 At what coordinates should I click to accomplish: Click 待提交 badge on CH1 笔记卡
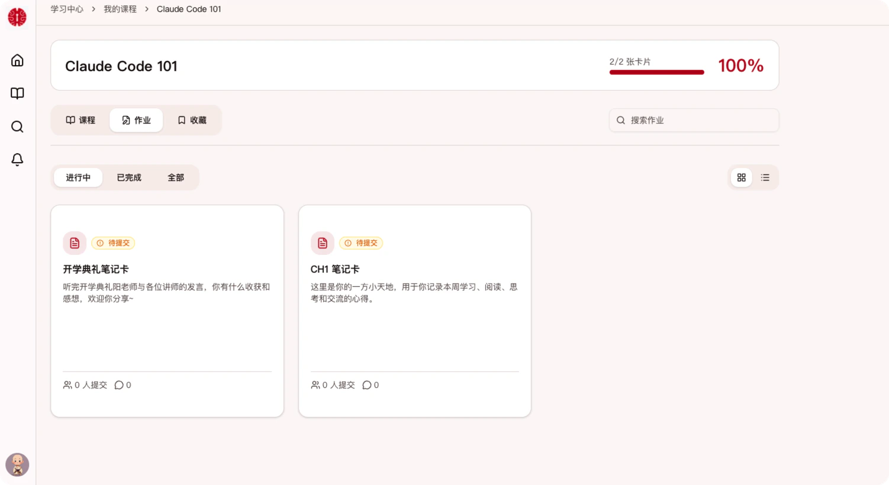[x=361, y=243]
